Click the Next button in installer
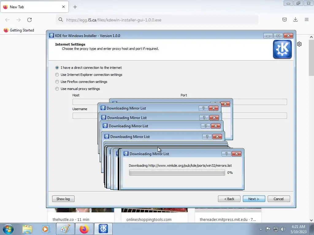 [x=254, y=199]
